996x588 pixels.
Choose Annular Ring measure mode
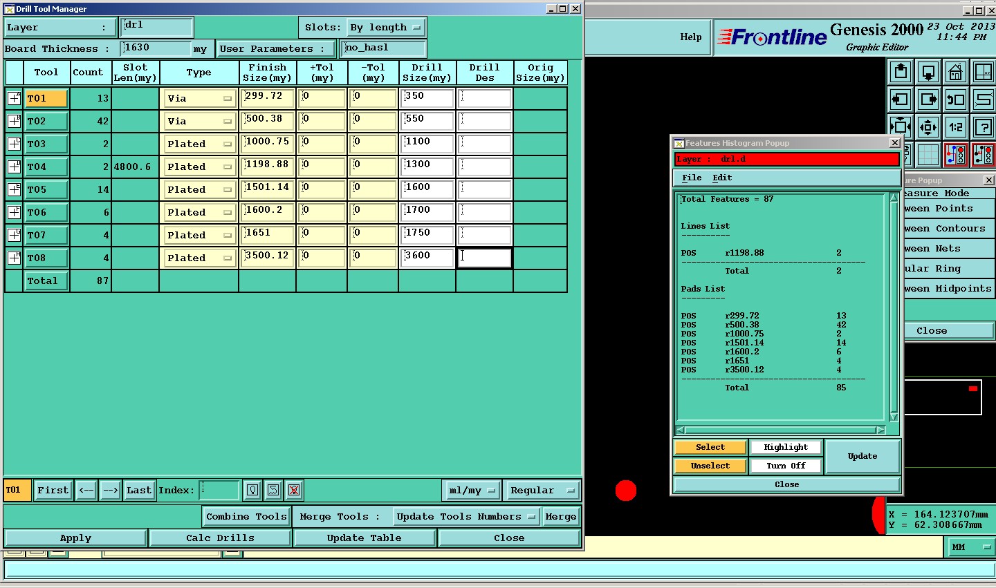[x=949, y=269]
